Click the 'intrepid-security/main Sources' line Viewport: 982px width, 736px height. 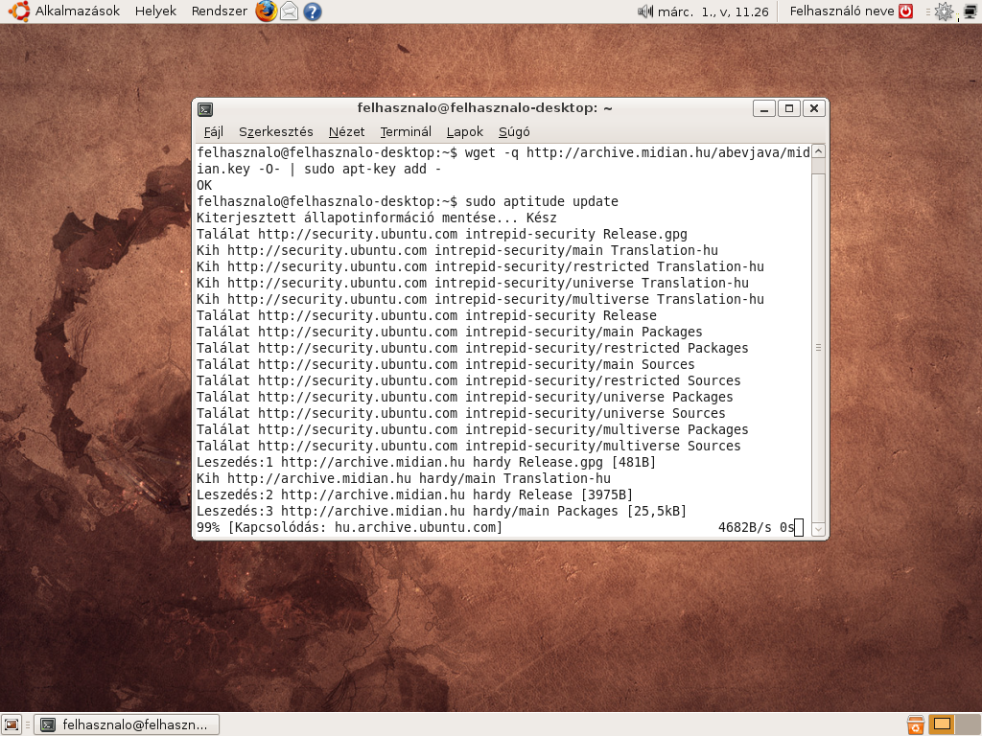[445, 364]
